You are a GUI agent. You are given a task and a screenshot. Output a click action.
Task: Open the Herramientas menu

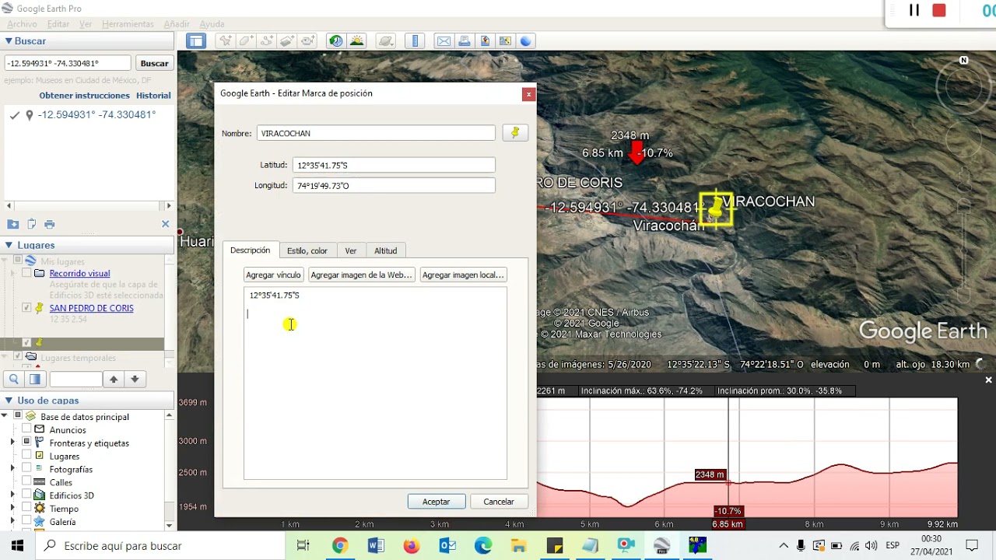coord(128,24)
